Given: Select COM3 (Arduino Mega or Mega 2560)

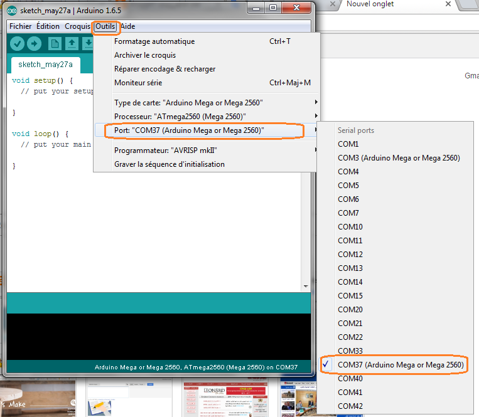Looking at the screenshot, I should tap(396, 158).
